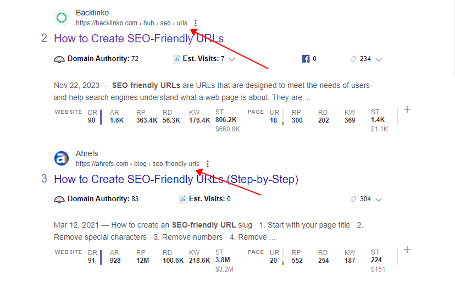
Task: Expand the 234 links dropdown chevron
Action: pyautogui.click(x=379, y=59)
